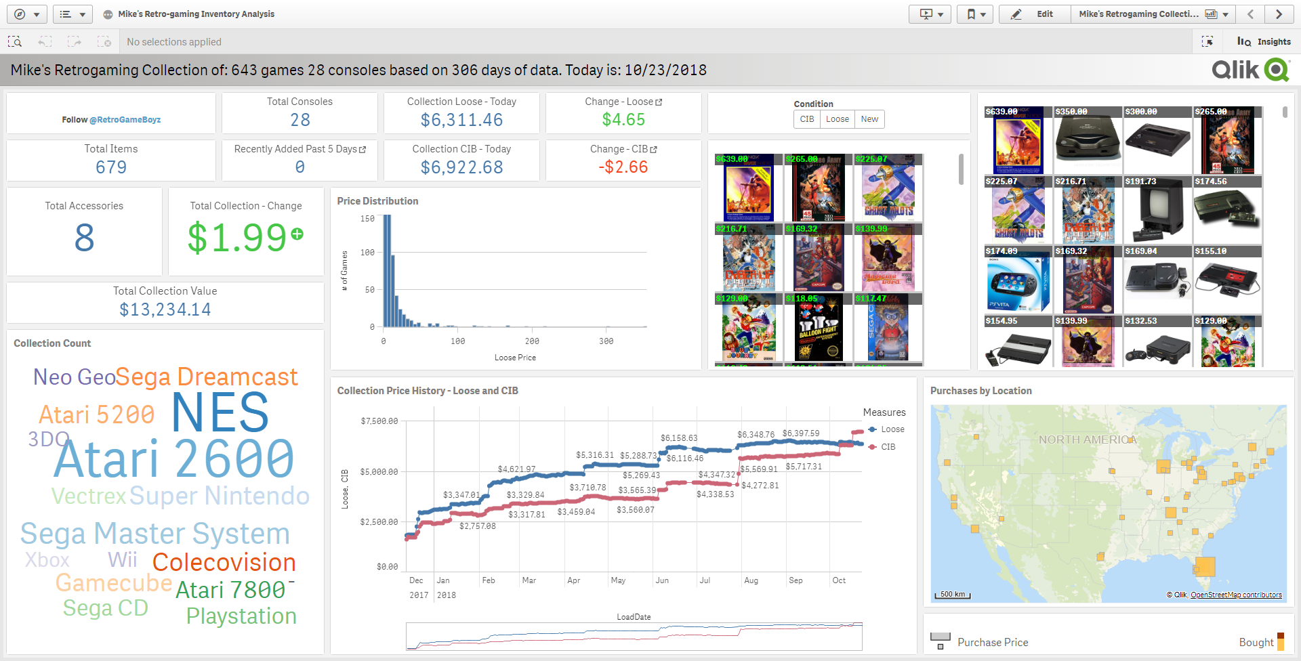The width and height of the screenshot is (1301, 661).
Task: Click the $639.00 game cover thumbnail
Action: tap(749, 188)
